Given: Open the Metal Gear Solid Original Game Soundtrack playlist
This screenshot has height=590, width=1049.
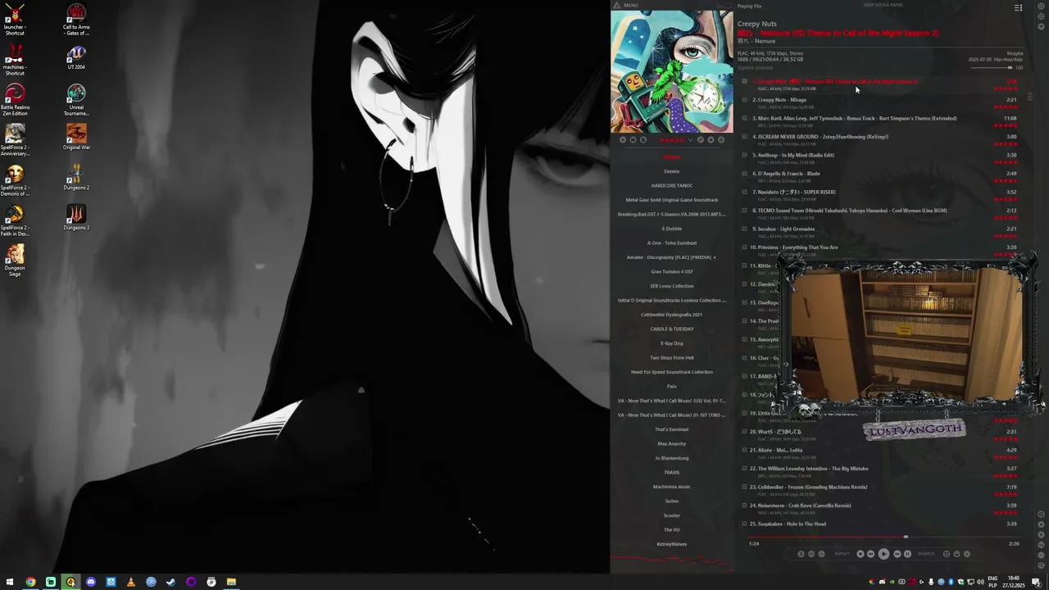Looking at the screenshot, I should tap(672, 200).
